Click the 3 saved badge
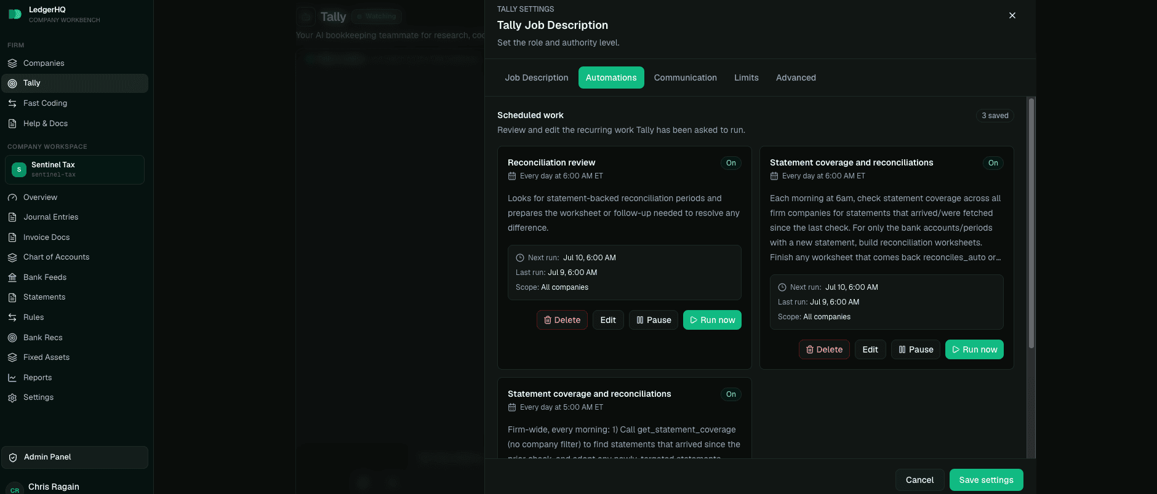 tap(995, 116)
